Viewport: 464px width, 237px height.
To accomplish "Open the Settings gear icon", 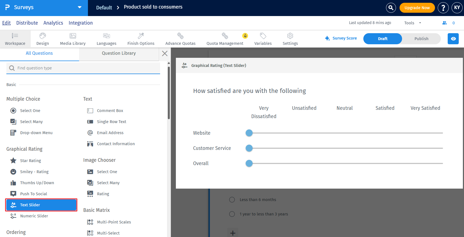I will pos(290,36).
